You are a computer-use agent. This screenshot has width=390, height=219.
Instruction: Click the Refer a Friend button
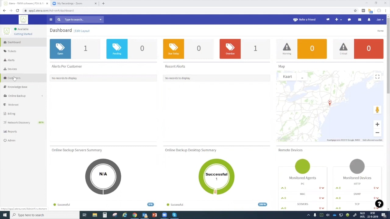click(x=304, y=19)
